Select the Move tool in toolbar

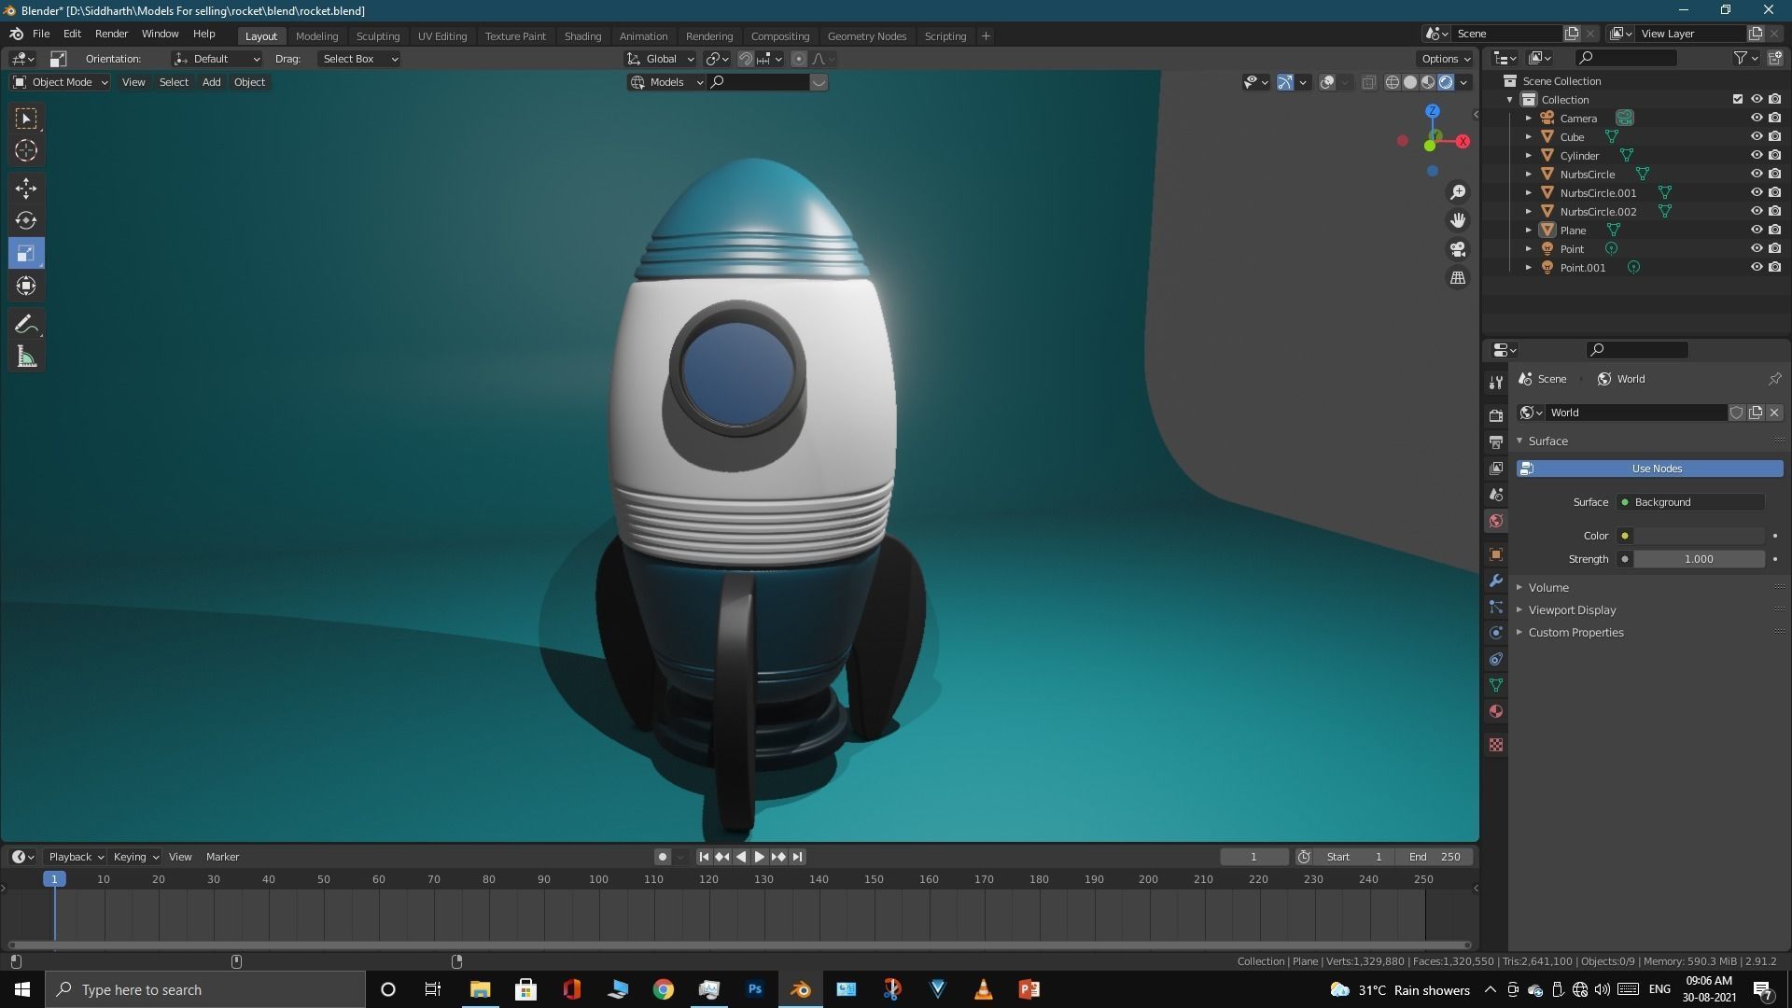tap(26, 189)
